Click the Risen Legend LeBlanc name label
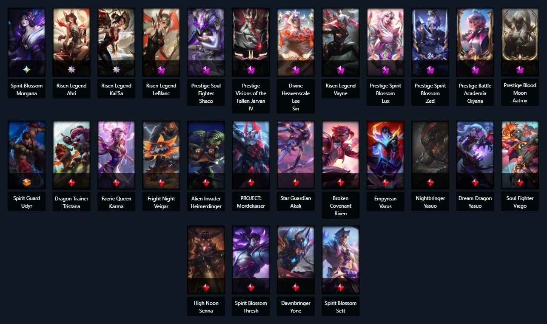 click(x=161, y=90)
